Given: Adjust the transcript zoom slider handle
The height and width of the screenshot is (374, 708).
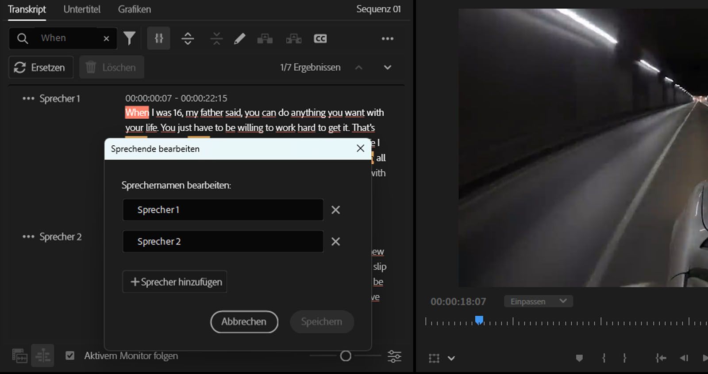Looking at the screenshot, I should click(346, 355).
